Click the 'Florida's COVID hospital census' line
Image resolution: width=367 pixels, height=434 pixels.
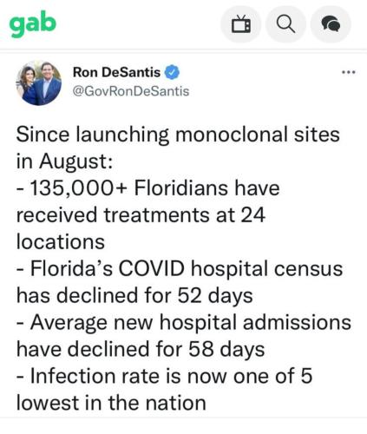coord(180,269)
